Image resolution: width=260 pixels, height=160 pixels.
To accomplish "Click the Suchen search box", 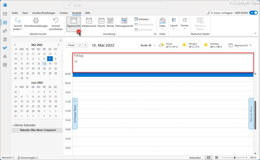I will point(116,5).
